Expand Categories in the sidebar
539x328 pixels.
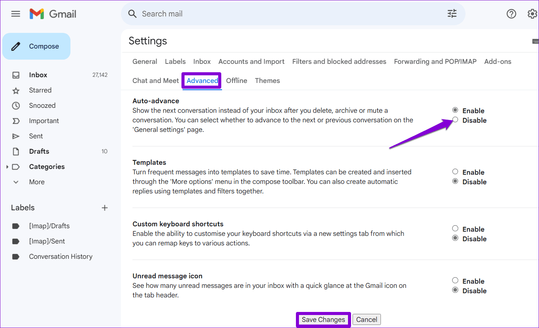(x=7, y=166)
